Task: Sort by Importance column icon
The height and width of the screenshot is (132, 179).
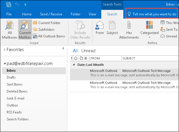Action: point(72,58)
